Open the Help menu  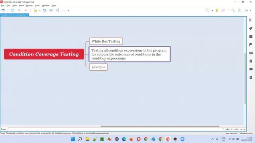(54, 6)
